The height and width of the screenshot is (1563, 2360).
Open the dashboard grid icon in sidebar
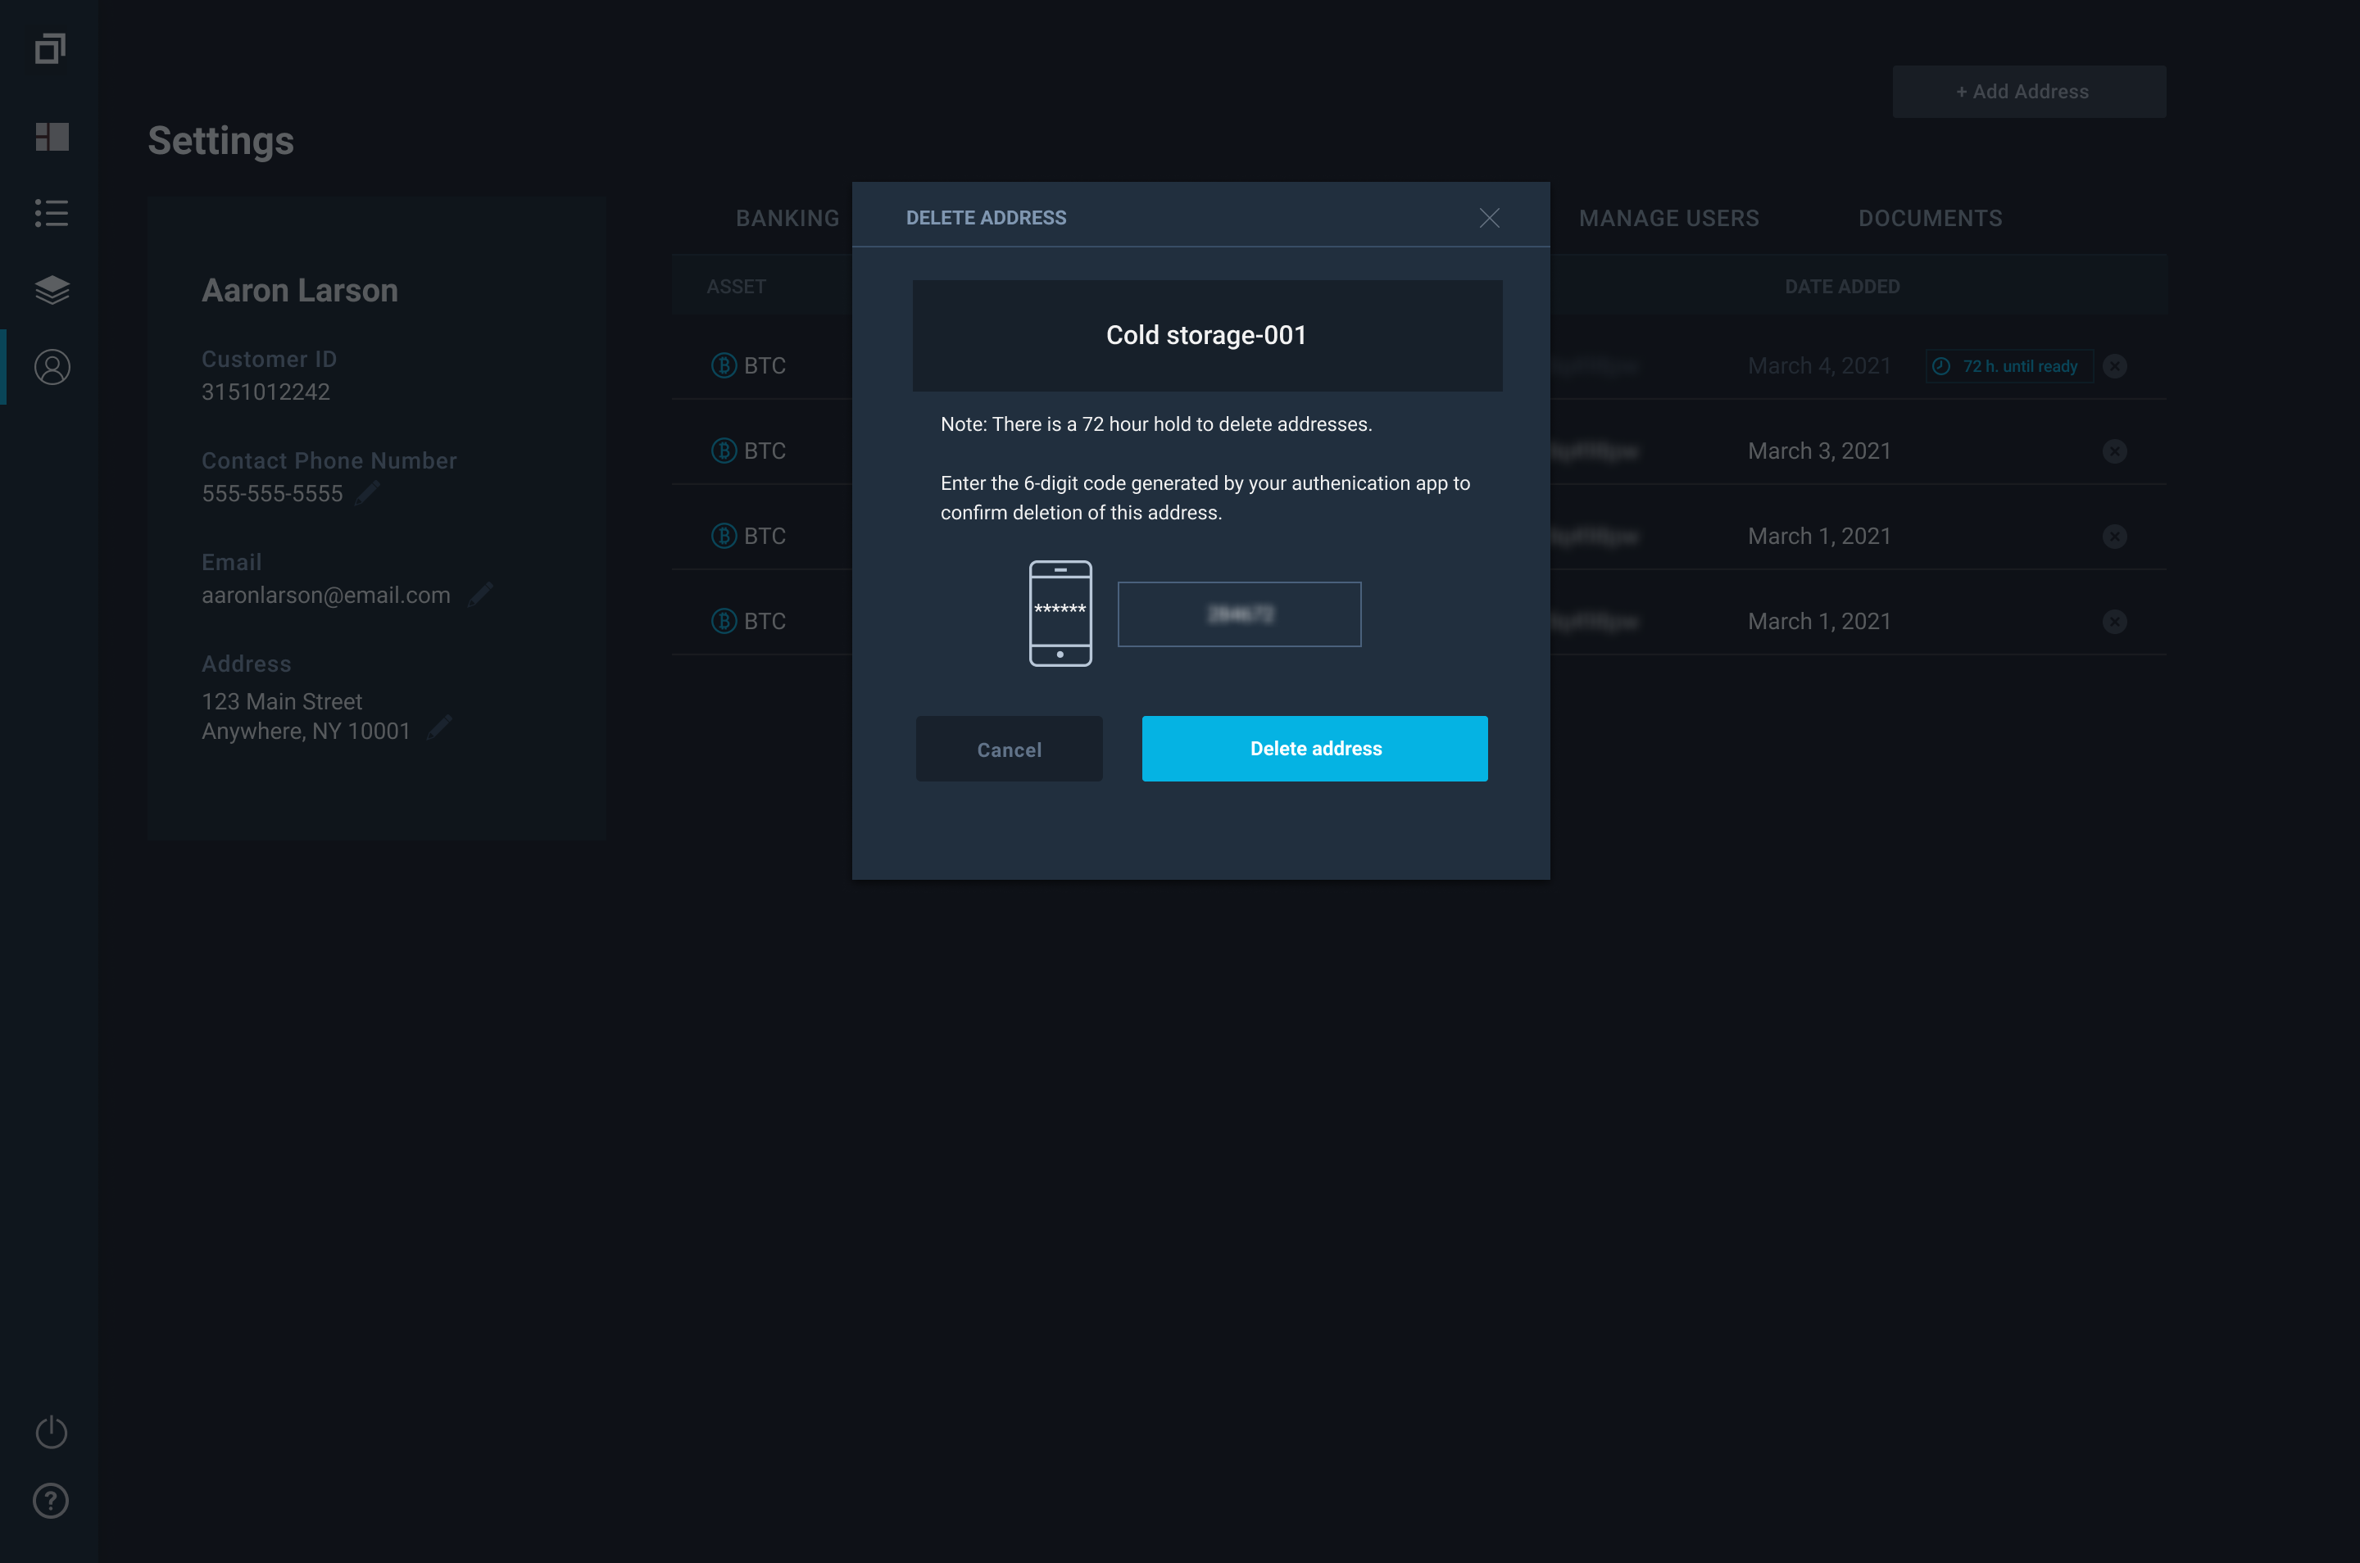pyautogui.click(x=52, y=137)
